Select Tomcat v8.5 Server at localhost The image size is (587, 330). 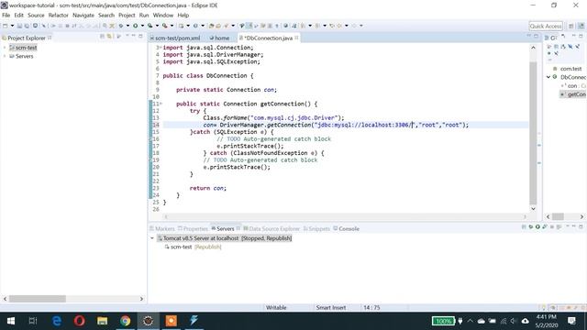[224, 238]
